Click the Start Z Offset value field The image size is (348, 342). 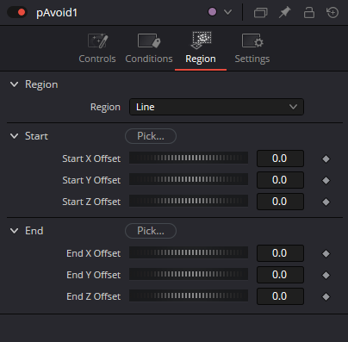280,202
